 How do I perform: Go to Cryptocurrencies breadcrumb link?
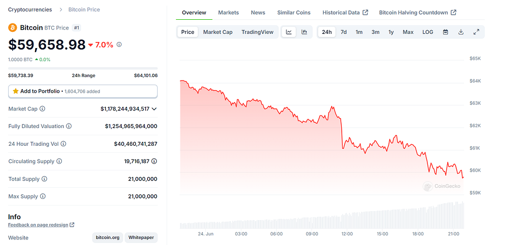30,10
